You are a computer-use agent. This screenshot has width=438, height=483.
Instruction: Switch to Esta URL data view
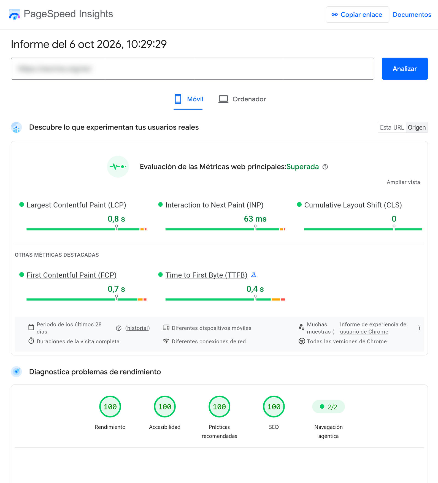392,127
